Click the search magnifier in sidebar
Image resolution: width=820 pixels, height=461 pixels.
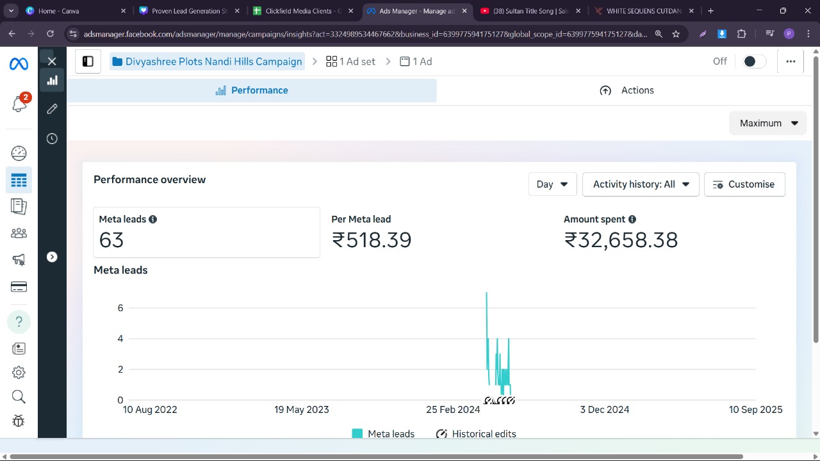click(x=19, y=397)
